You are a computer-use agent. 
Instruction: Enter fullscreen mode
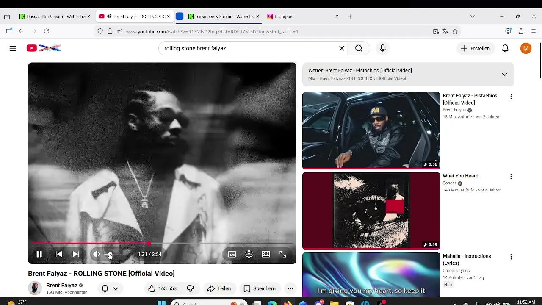click(283, 254)
